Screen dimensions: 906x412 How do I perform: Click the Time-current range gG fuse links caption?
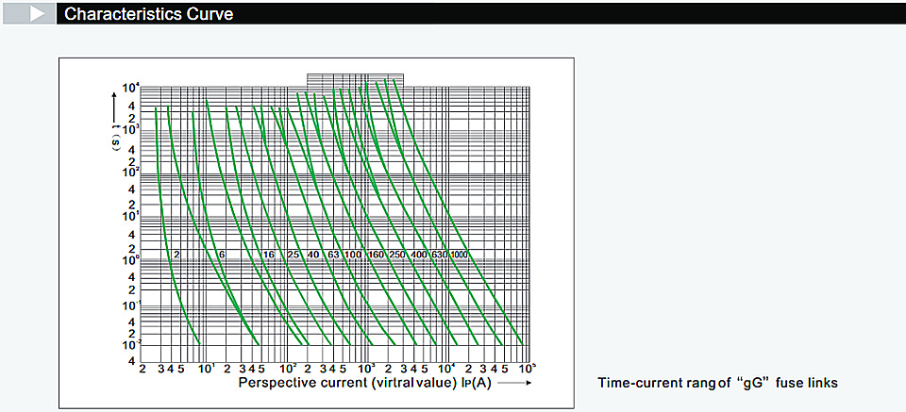[717, 383]
